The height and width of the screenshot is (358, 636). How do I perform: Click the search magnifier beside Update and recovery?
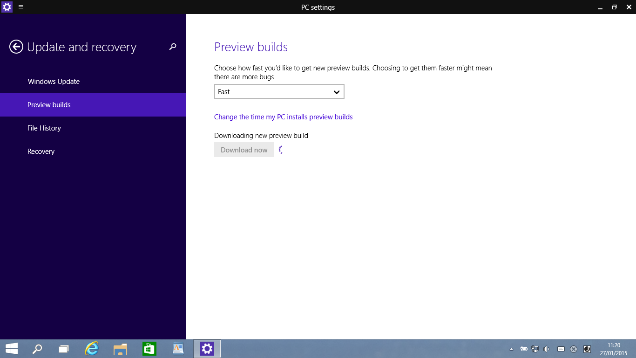tap(173, 47)
